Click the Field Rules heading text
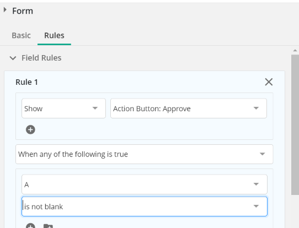The image size is (299, 228). (41, 58)
